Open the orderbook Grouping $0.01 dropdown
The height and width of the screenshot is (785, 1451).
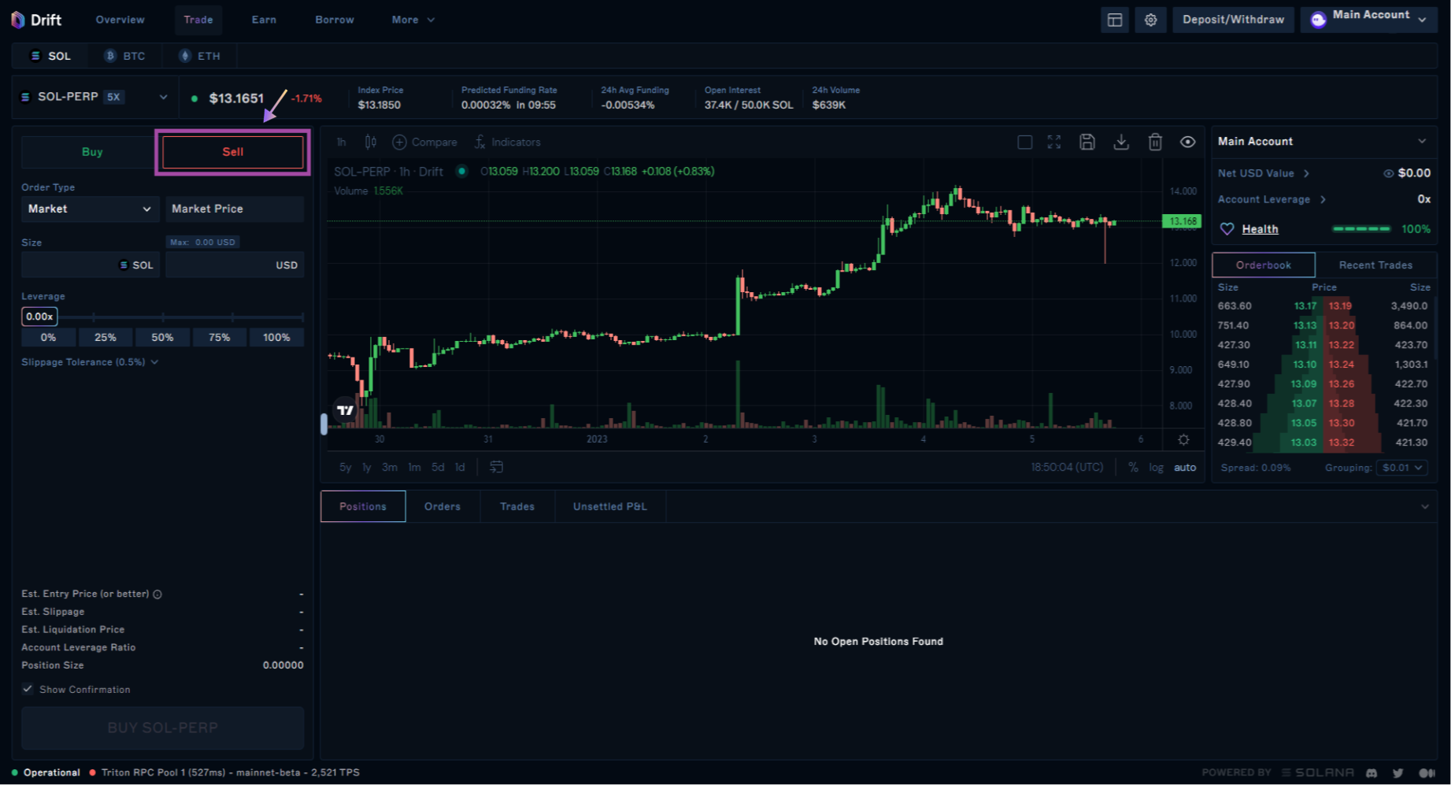[1401, 468]
